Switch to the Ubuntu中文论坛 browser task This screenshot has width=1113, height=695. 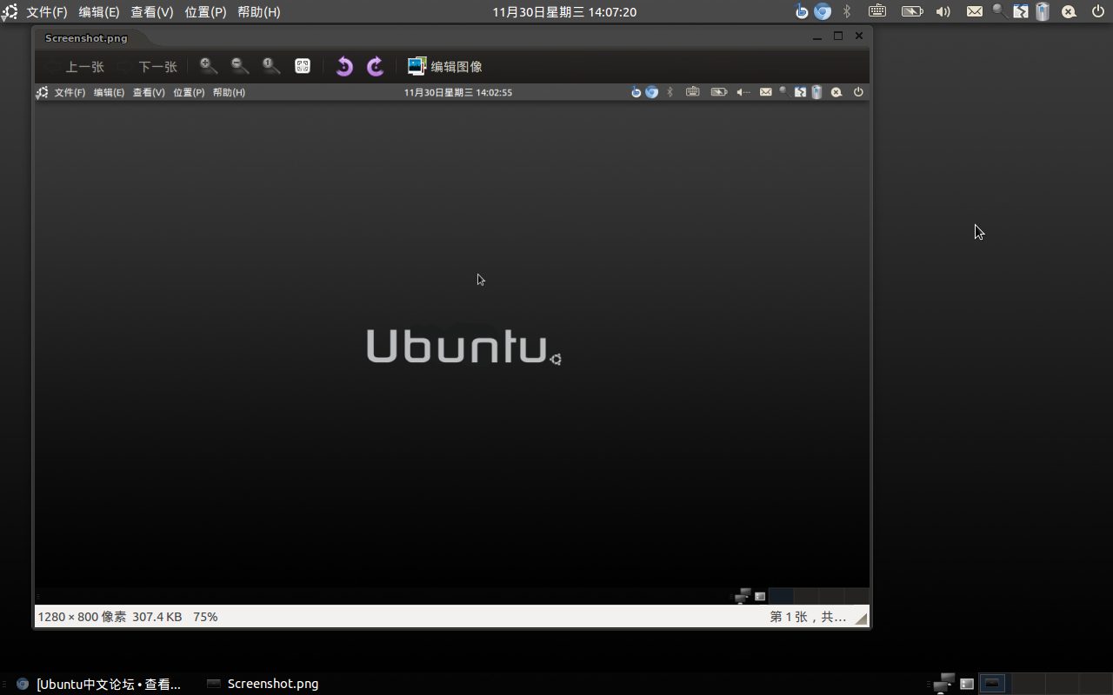[98, 684]
